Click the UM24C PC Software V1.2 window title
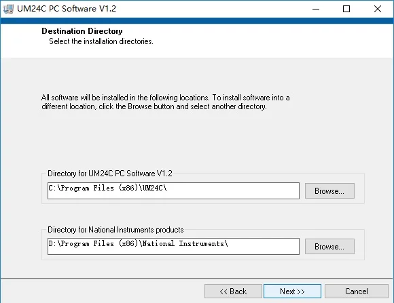The width and height of the screenshot is (394, 303). [x=67, y=9]
